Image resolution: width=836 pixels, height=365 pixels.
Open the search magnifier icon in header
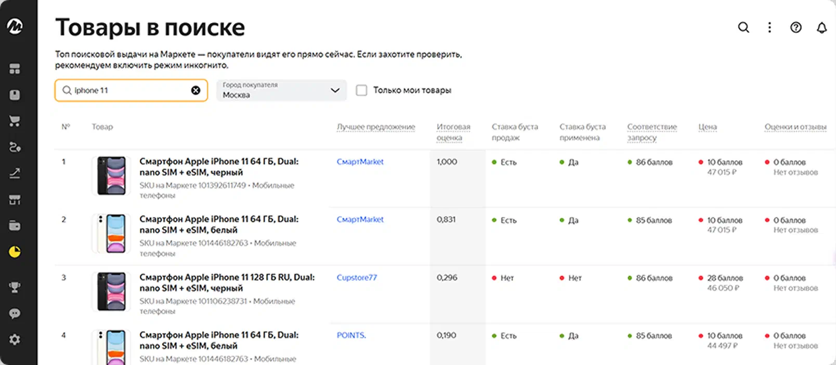743,28
